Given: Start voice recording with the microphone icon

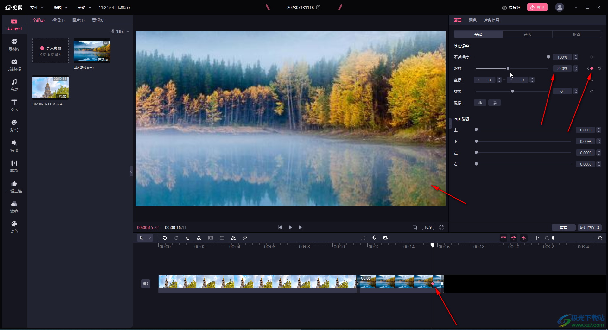Looking at the screenshot, I should pyautogui.click(x=374, y=238).
